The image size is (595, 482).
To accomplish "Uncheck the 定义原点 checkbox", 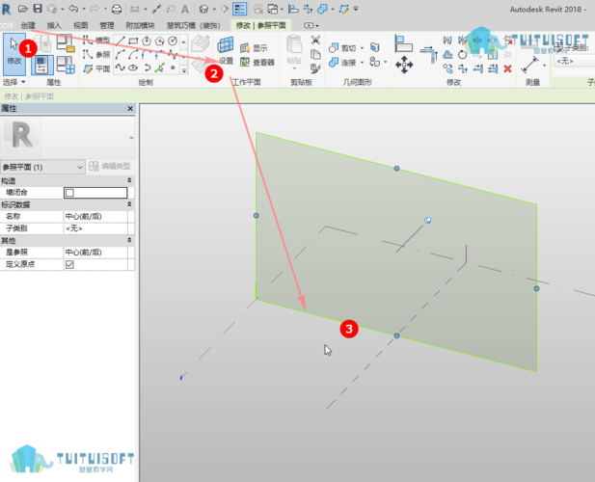I will click(68, 263).
